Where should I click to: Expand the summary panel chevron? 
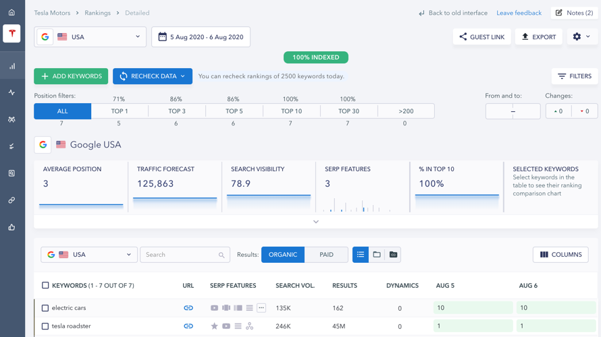point(315,222)
